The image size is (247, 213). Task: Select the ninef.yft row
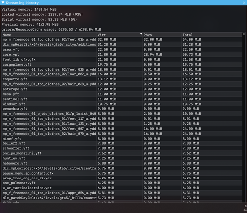tap(122, 139)
